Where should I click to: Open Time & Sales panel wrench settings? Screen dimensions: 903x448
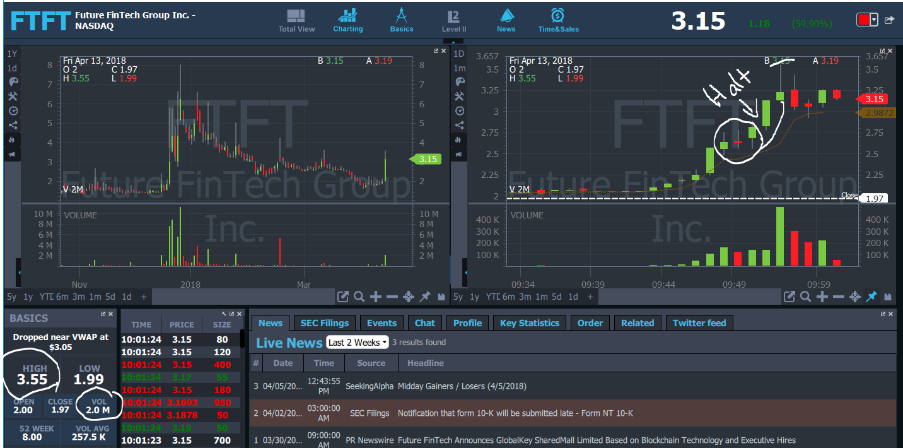tap(224, 314)
